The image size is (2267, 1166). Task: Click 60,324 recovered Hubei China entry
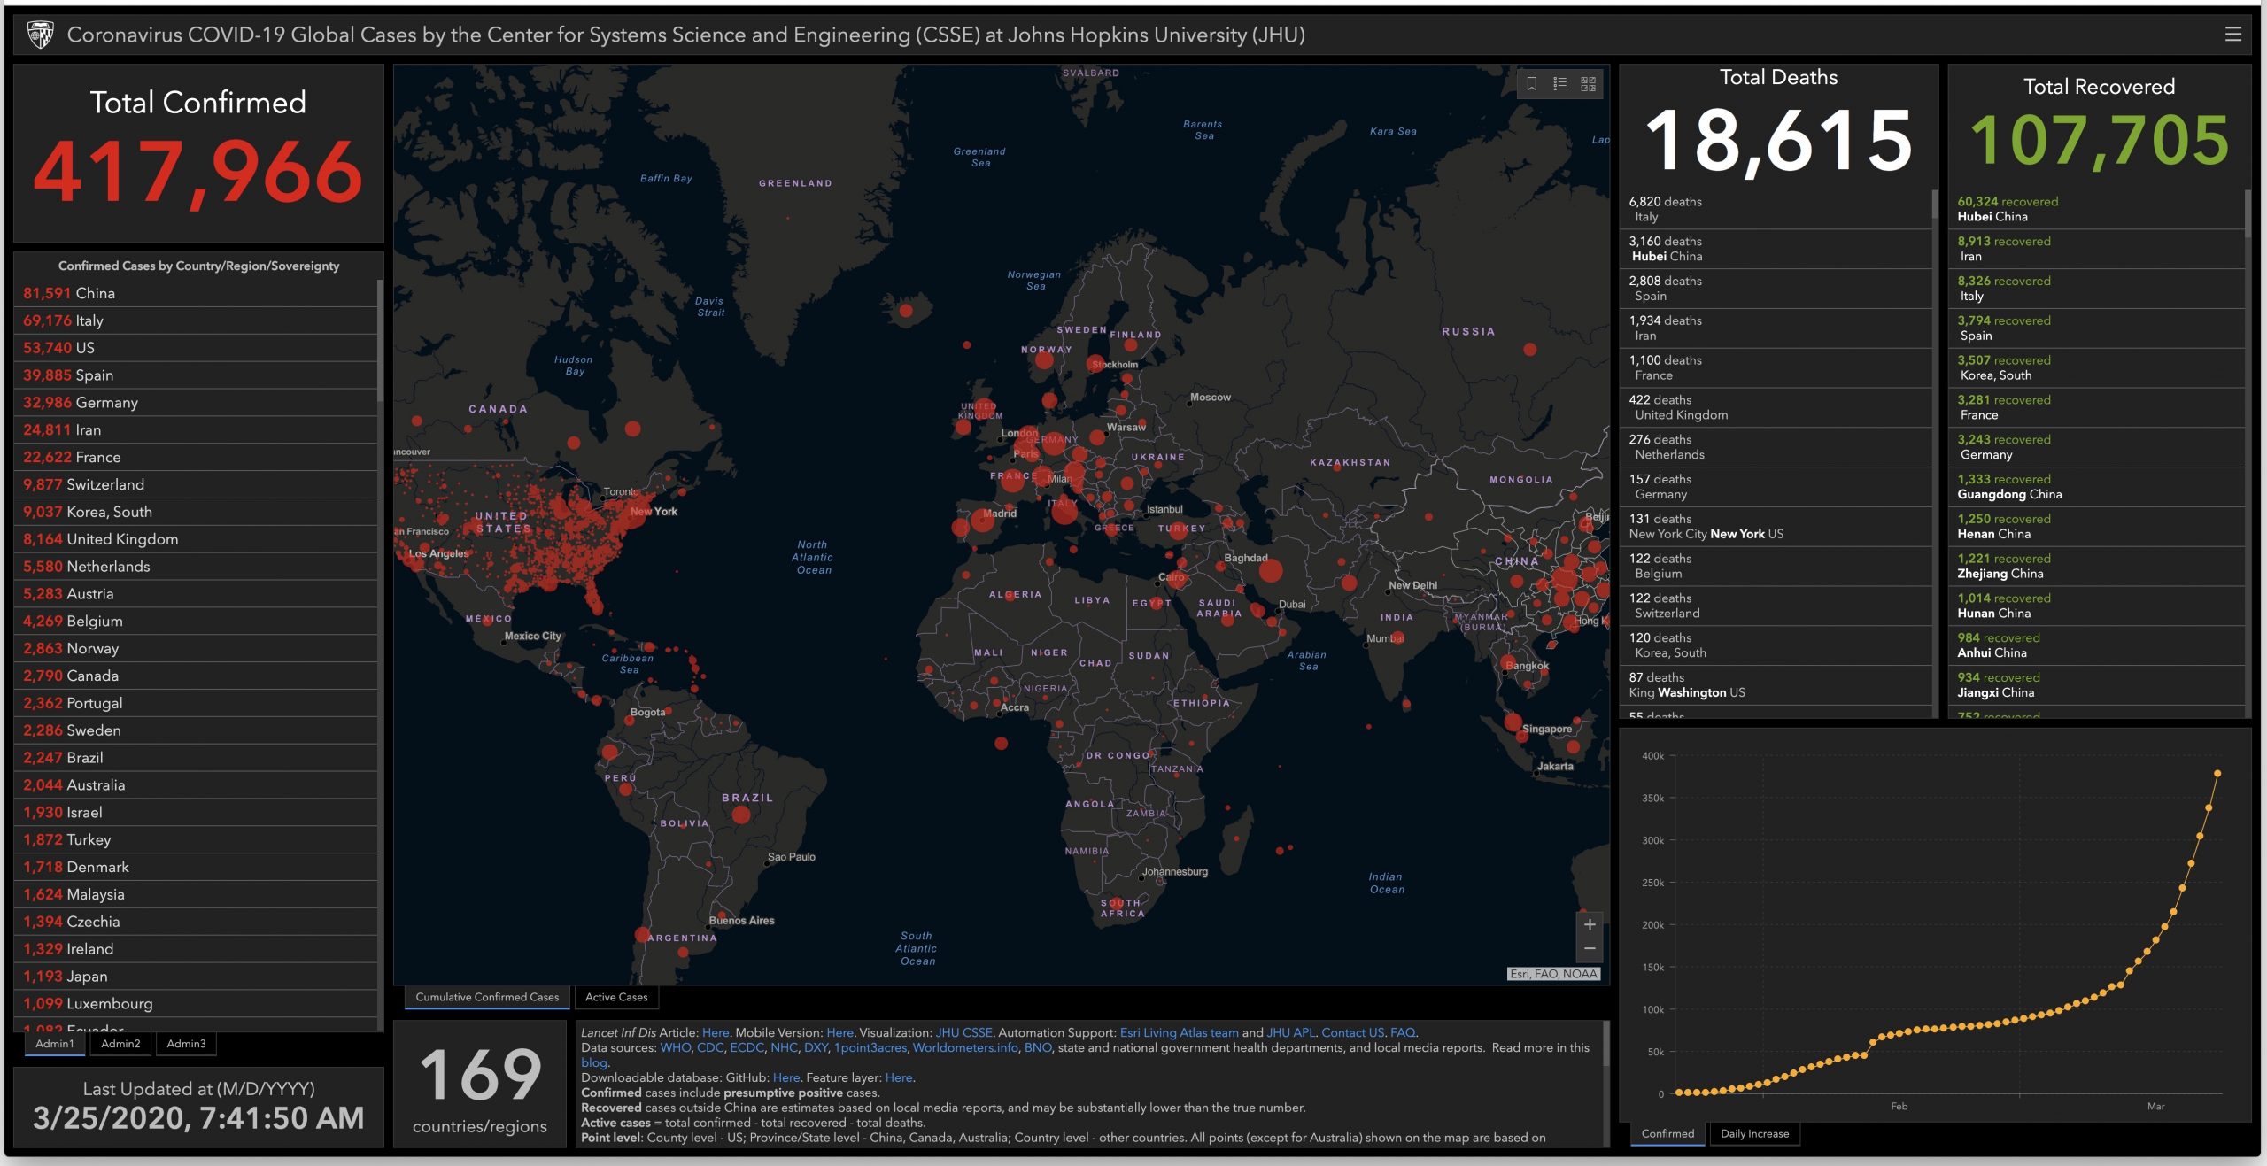(2097, 209)
